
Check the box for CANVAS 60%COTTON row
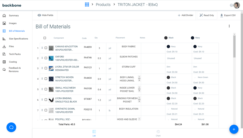coord(46,48)
